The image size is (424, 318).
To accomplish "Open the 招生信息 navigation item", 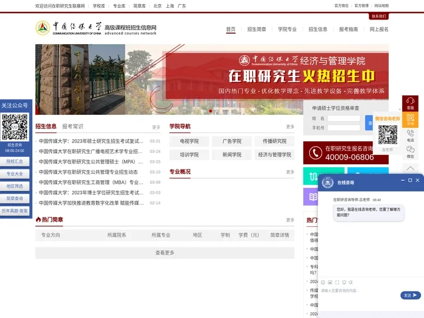I will point(318,29).
